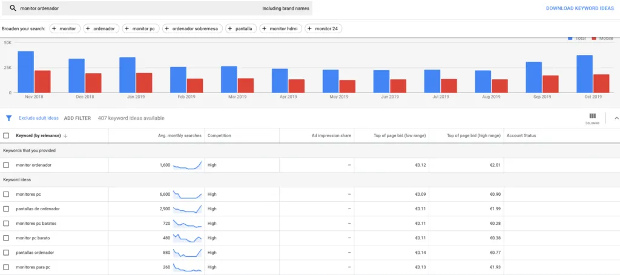This screenshot has width=620, height=275.
Task: Sort by Top of page bid low range
Action: tap(400, 136)
